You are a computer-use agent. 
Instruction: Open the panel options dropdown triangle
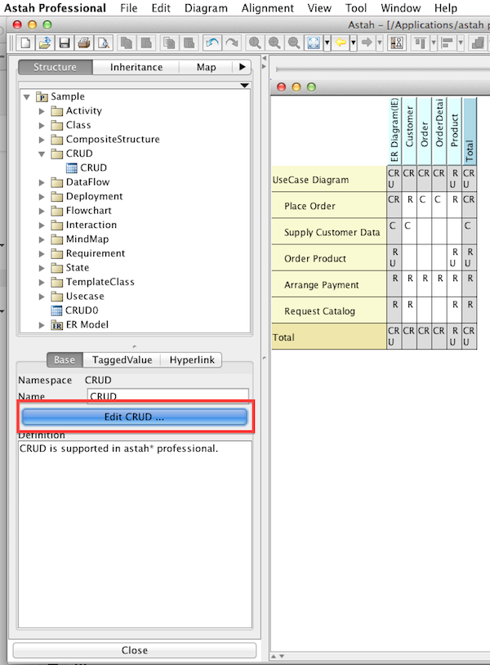click(244, 85)
